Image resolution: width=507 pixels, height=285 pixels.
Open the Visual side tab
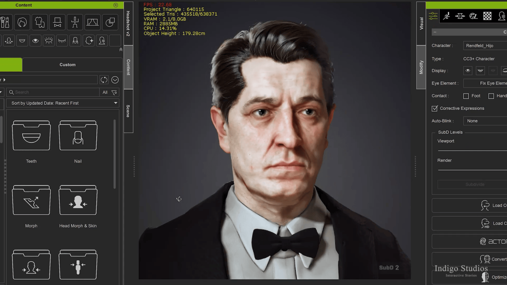click(421, 23)
